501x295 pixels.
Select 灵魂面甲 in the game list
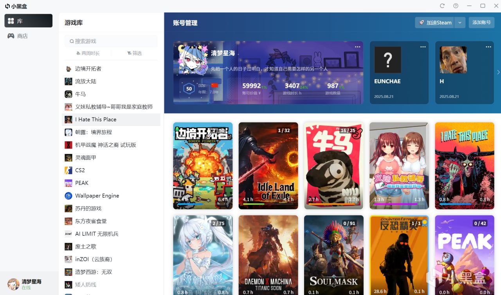coord(111,158)
